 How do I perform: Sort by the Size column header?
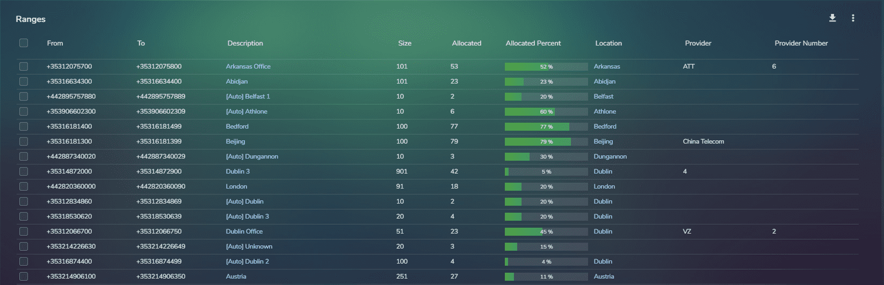click(x=405, y=43)
